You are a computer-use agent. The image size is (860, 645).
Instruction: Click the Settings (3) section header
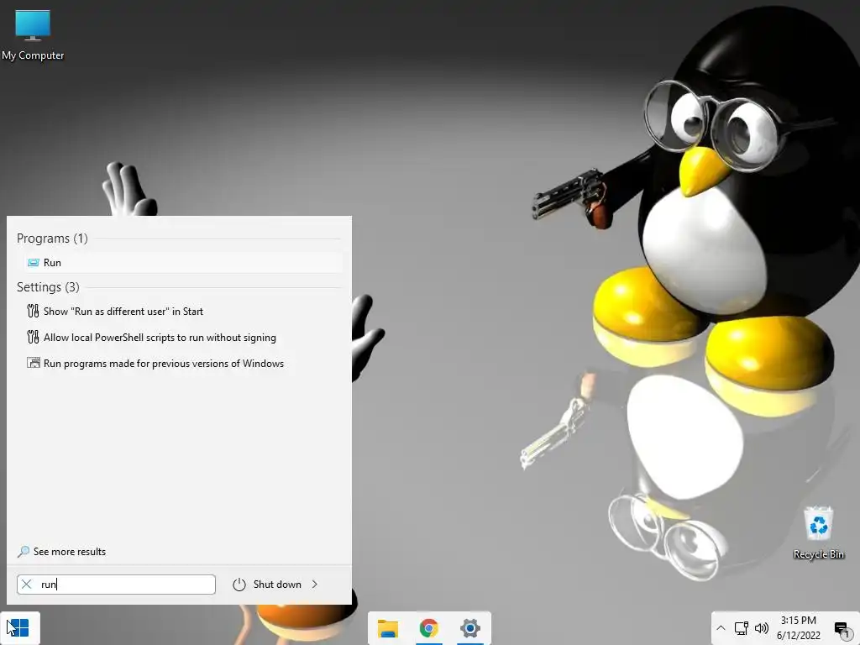(x=48, y=287)
